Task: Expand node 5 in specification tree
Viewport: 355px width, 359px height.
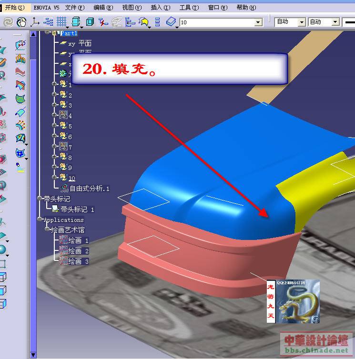Action: coord(55,126)
